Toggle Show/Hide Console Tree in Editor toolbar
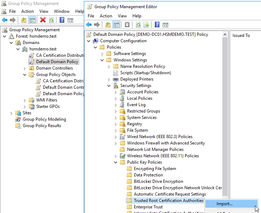 coord(116,24)
